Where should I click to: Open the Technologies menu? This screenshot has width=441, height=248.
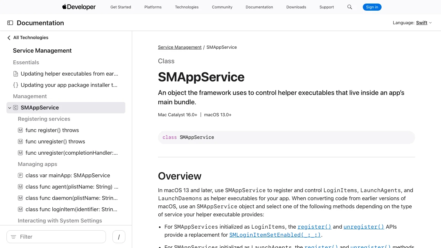pyautogui.click(x=187, y=7)
